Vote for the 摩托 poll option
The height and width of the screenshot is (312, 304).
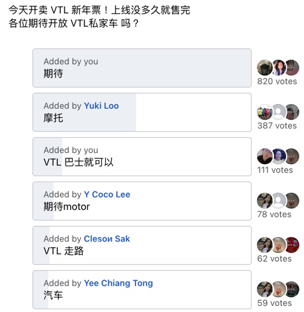coord(142,112)
